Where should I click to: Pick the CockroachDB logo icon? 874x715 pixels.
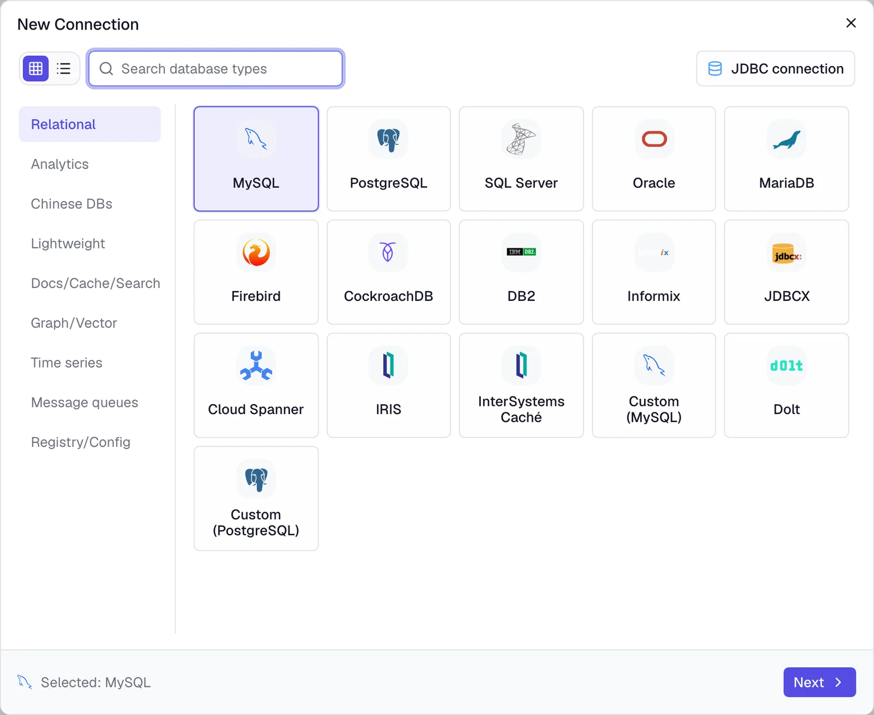coord(388,252)
